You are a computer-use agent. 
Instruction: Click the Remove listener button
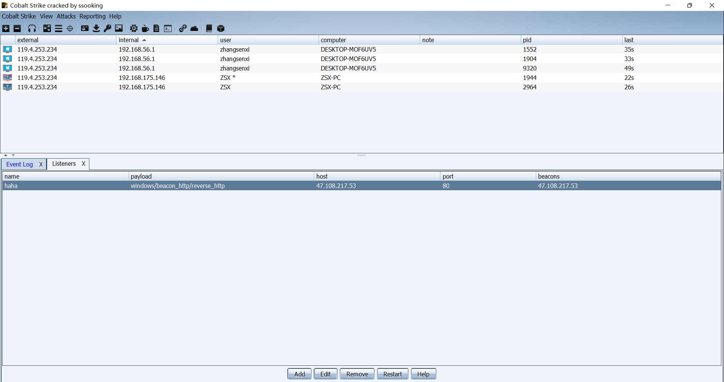(x=357, y=374)
